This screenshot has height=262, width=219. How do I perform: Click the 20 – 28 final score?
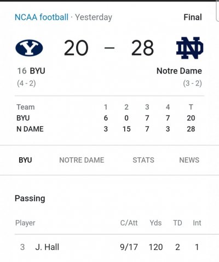[109, 48]
